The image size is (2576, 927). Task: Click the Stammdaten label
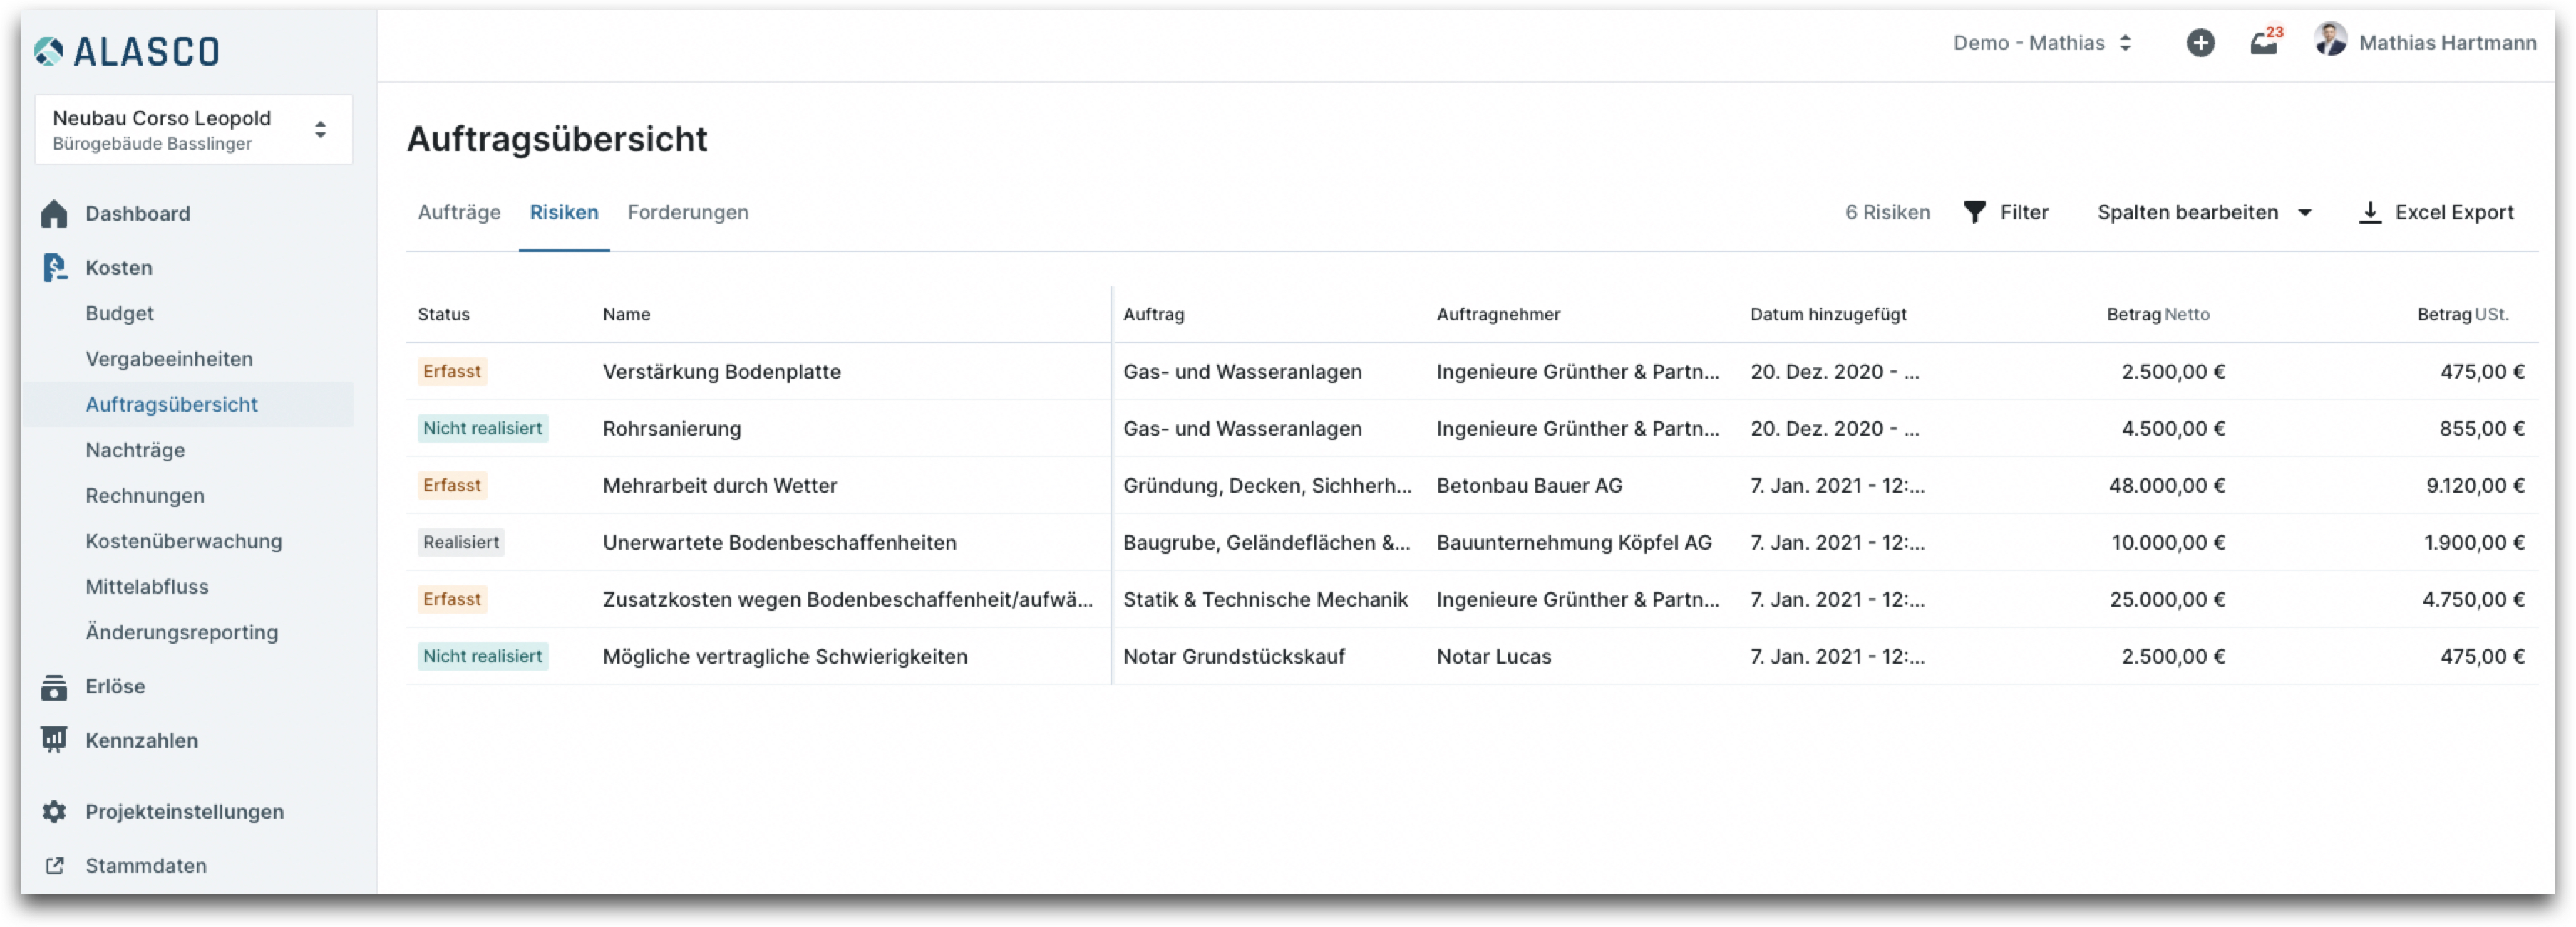coord(146,866)
